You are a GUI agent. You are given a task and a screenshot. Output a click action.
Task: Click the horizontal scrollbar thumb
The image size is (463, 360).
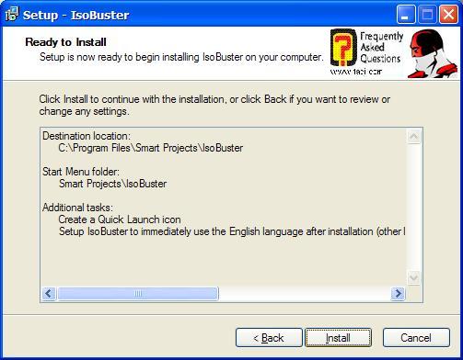point(138,294)
